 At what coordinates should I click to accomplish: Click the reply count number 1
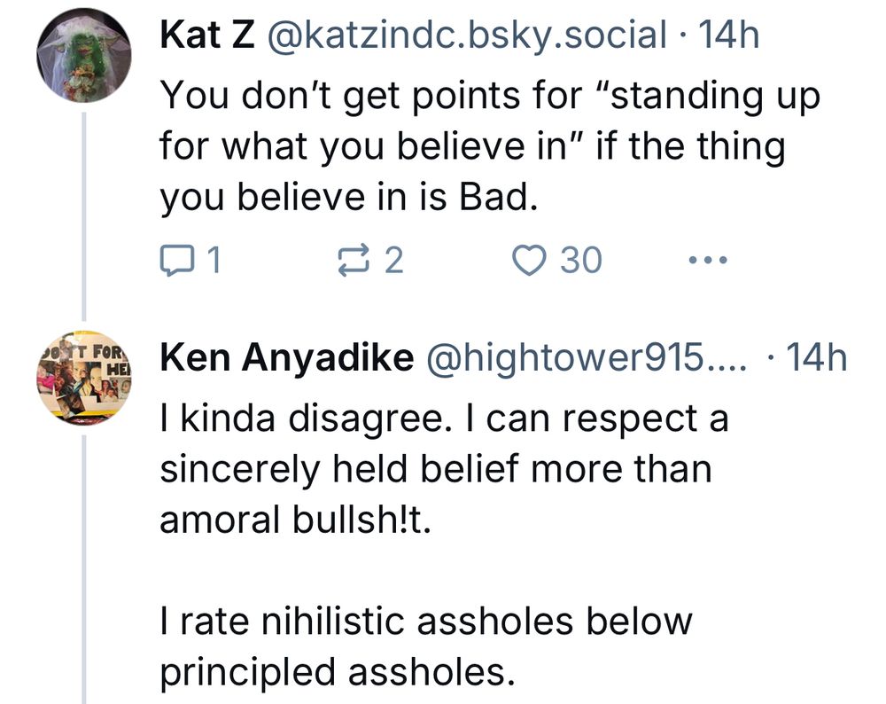pos(214,260)
